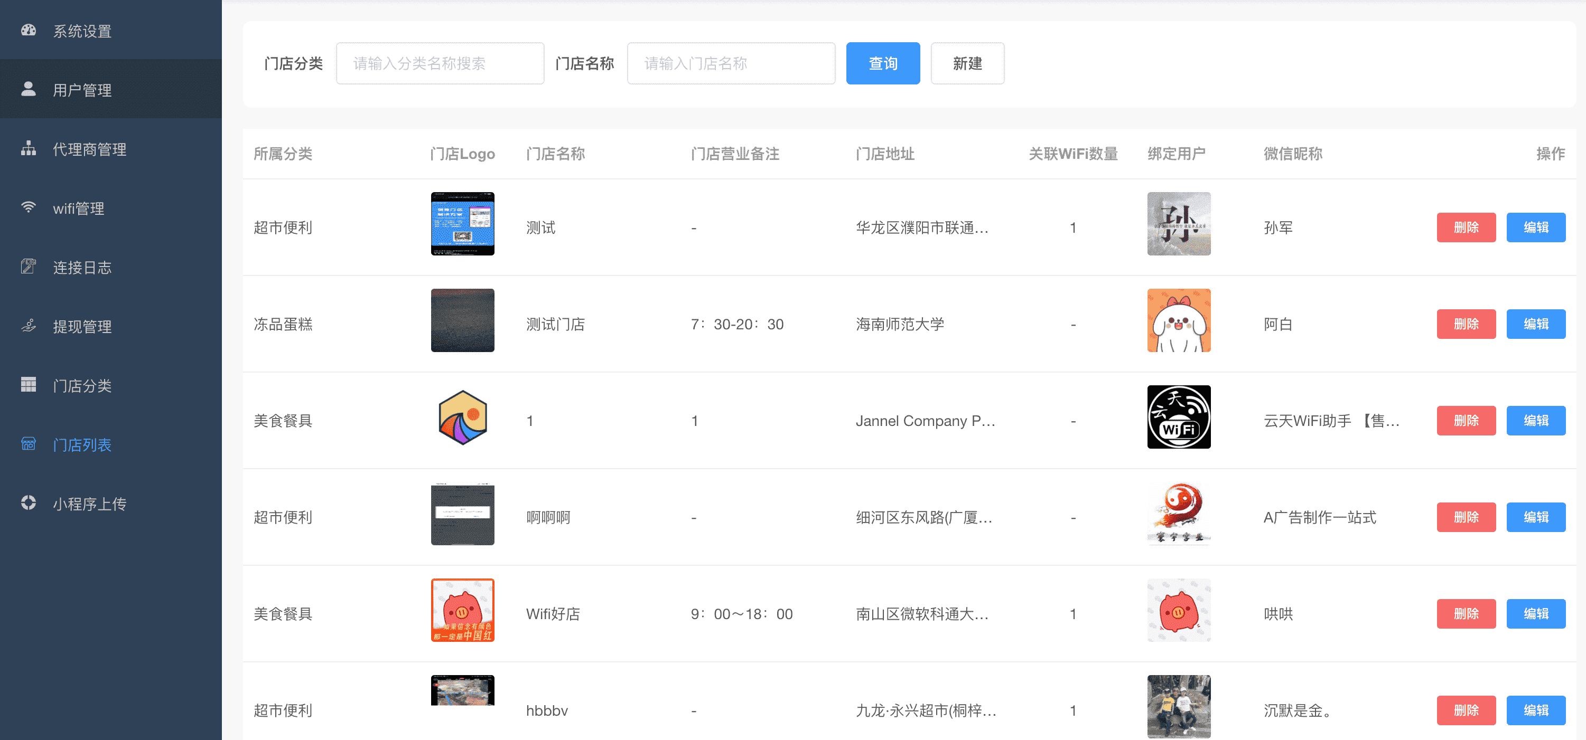This screenshot has height=740, width=1586.
Task: Focus the 门店名称 input field
Action: click(x=731, y=63)
